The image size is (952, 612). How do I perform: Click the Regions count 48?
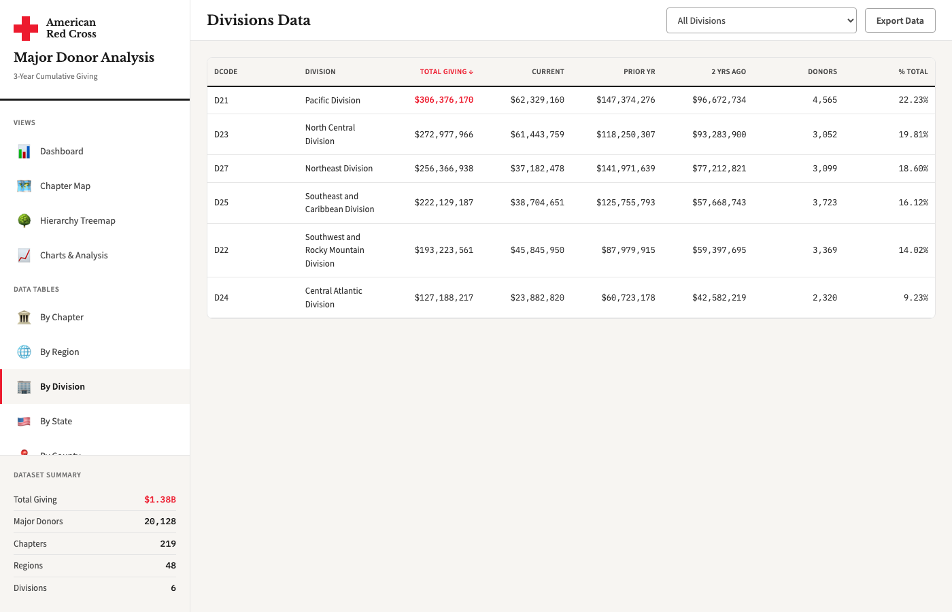coord(171,566)
